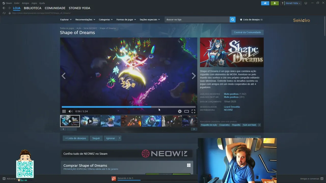This screenshot has width=326, height=183.
Task: Enter fullscreen video mode
Action: pos(194,111)
